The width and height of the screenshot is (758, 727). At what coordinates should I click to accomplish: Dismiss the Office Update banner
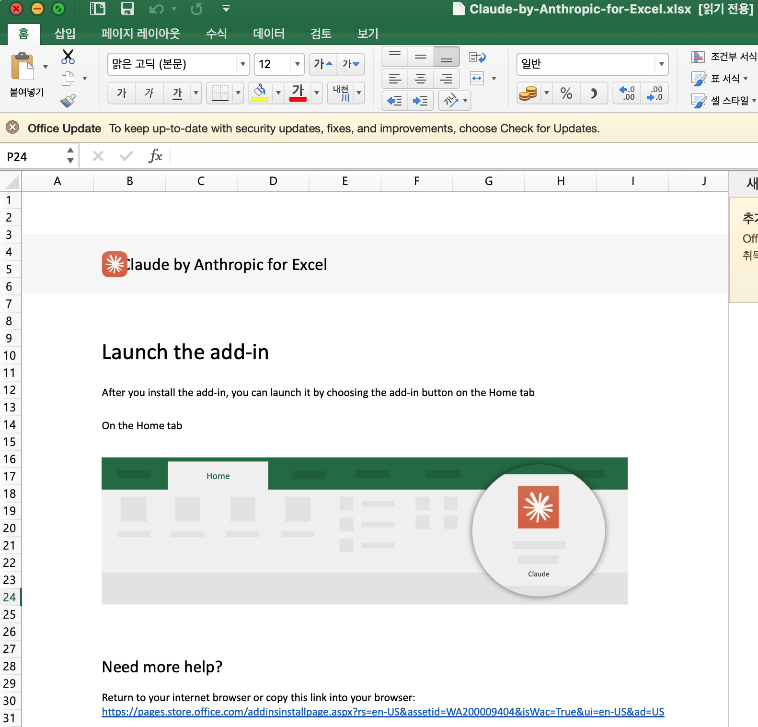click(x=12, y=128)
